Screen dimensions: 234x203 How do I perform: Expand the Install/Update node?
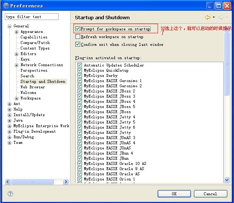coord(9,115)
